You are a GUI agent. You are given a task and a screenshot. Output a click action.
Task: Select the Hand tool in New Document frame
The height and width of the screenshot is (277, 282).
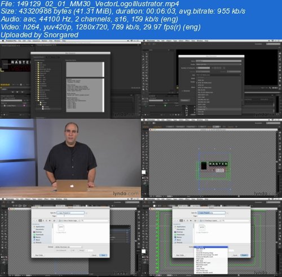(143, 90)
